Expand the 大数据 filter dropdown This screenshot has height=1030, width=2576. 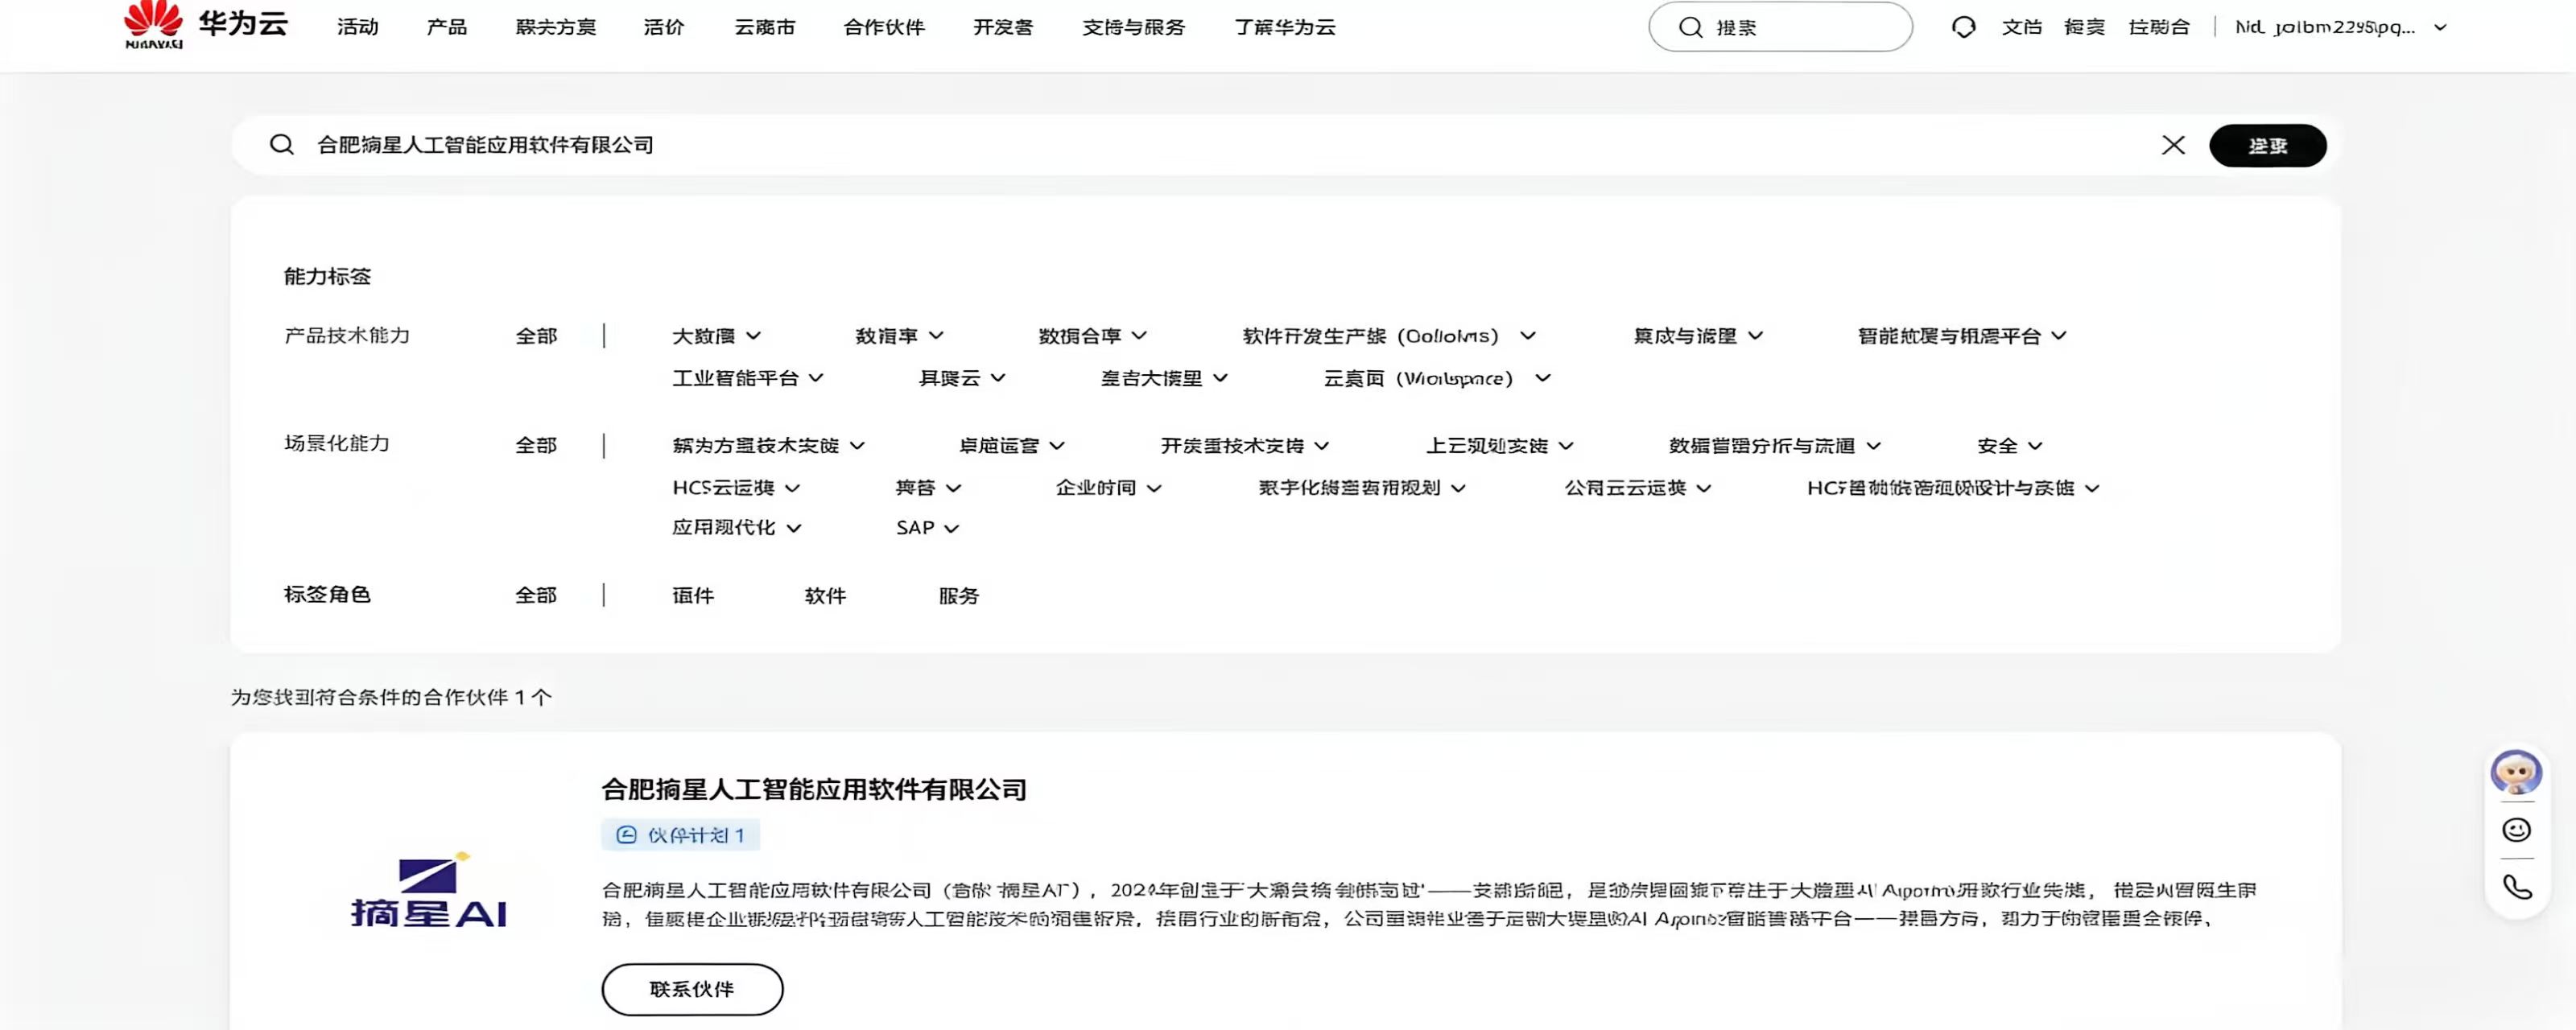pos(716,336)
